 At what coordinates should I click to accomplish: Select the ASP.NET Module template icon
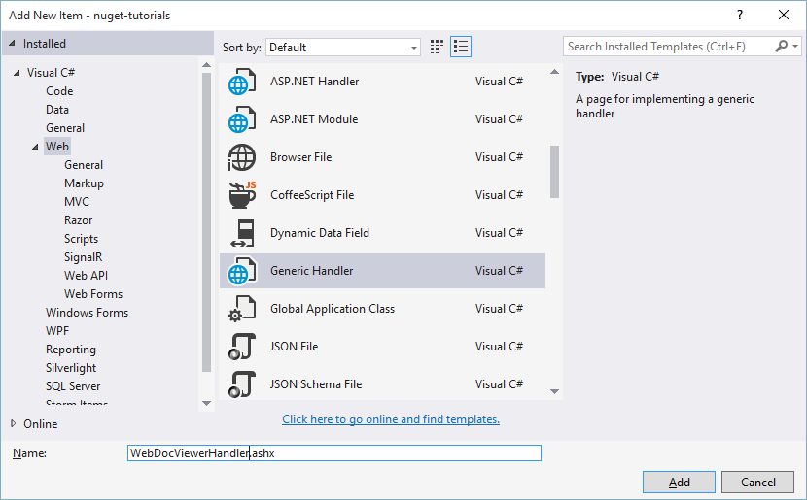pos(241,119)
